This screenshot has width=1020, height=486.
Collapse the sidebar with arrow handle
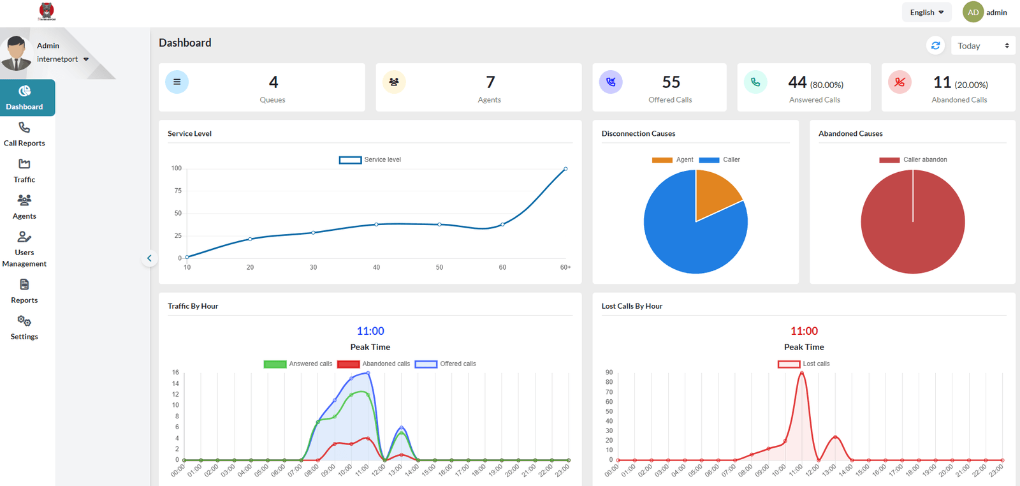click(149, 258)
